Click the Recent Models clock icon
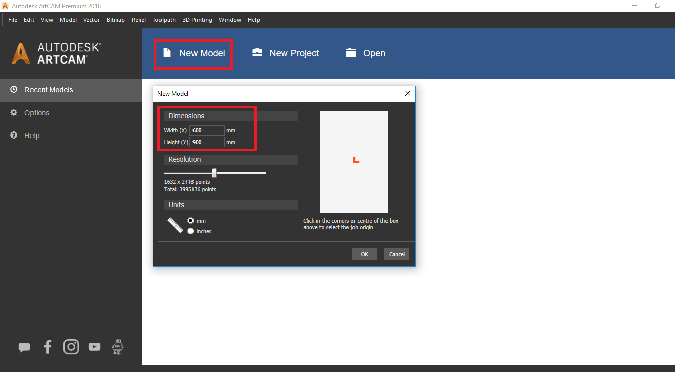This screenshot has width=675, height=372. [x=14, y=89]
